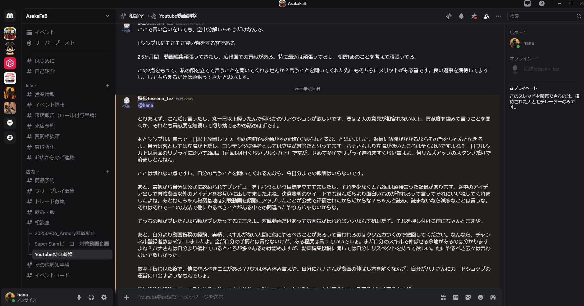Toggle thread notification bell
The height and width of the screenshot is (306, 584).
click(x=461, y=16)
